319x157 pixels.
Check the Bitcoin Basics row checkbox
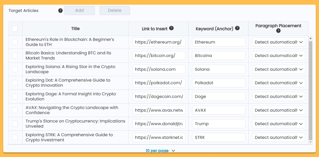coord(15,56)
